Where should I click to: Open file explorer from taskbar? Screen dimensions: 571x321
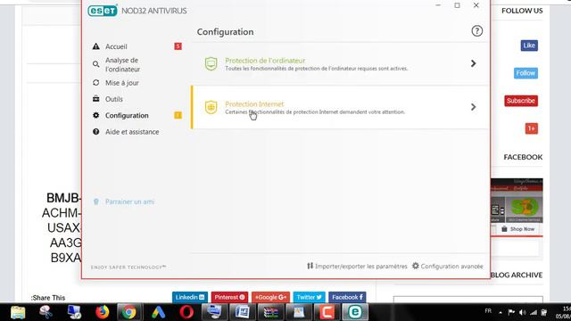18,312
